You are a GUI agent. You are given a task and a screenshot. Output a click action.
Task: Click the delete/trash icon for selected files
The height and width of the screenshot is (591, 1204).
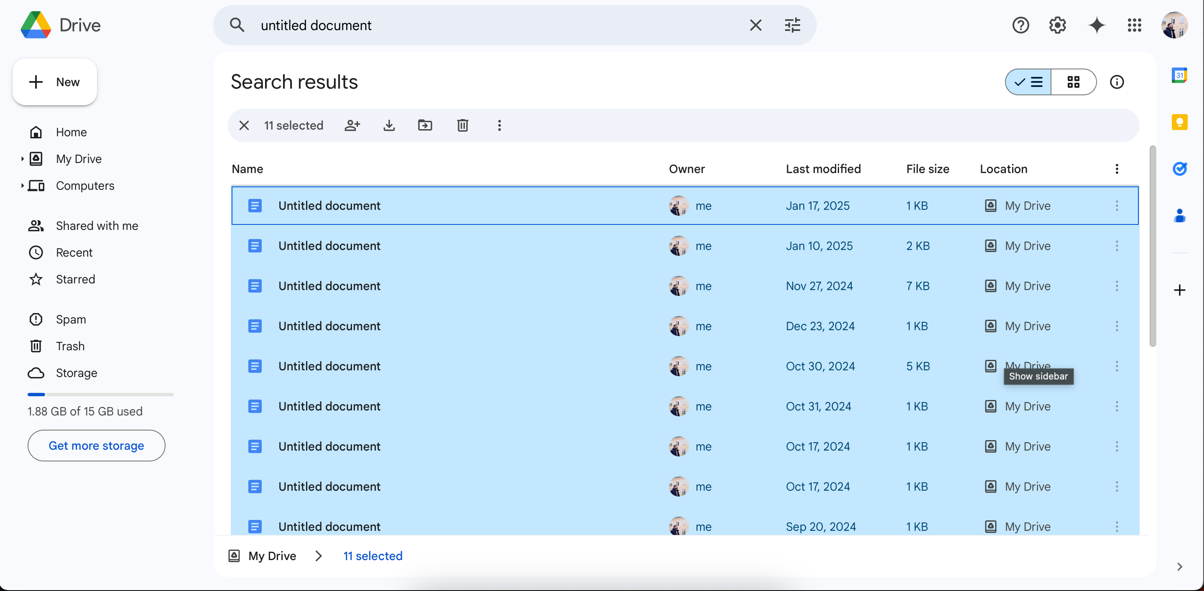(462, 125)
